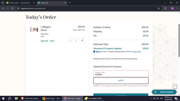Image resolution: width=180 pixels, height=101 pixels.
Task: Open the volume tray icon
Action: pyautogui.click(x=157, y=98)
